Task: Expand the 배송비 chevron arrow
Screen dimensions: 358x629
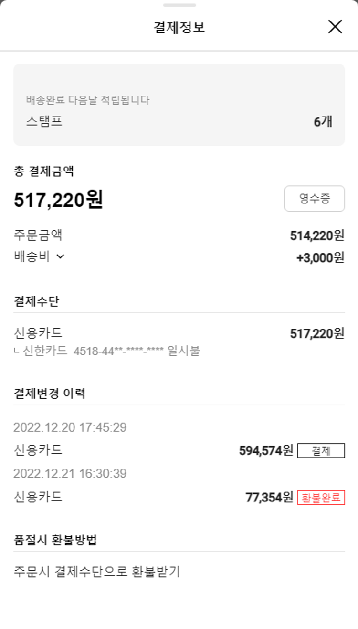Action: (x=60, y=256)
